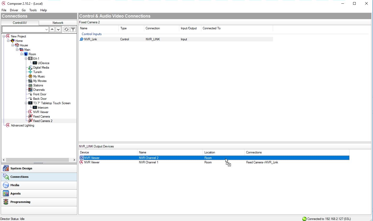373x221 pixels.
Task: Select the Back Door icon
Action: click(30, 99)
